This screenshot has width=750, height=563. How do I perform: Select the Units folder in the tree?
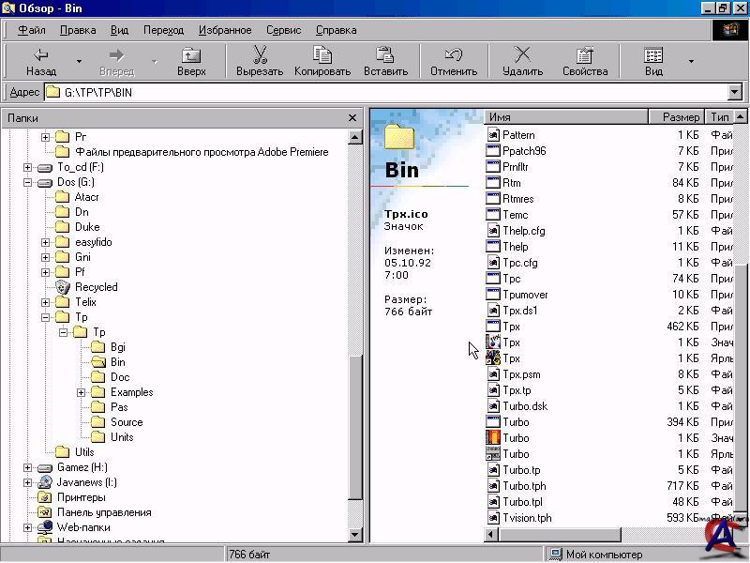pos(122,437)
